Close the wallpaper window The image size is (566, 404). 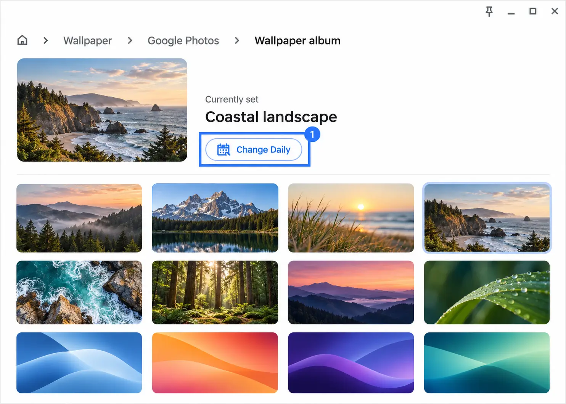[x=555, y=11]
